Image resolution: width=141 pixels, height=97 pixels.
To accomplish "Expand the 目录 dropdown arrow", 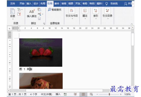I will coord(13,19).
